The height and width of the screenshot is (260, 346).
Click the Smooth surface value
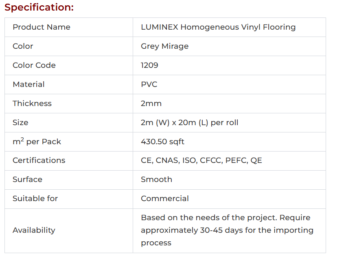click(x=156, y=180)
